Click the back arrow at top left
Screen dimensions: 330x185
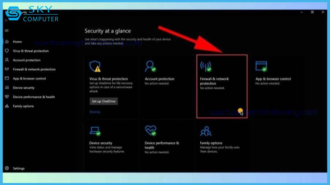(7, 21)
